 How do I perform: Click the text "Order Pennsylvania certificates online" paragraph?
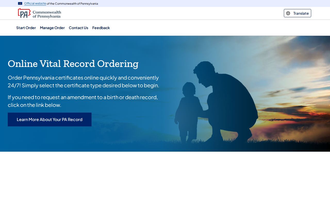tap(84, 81)
